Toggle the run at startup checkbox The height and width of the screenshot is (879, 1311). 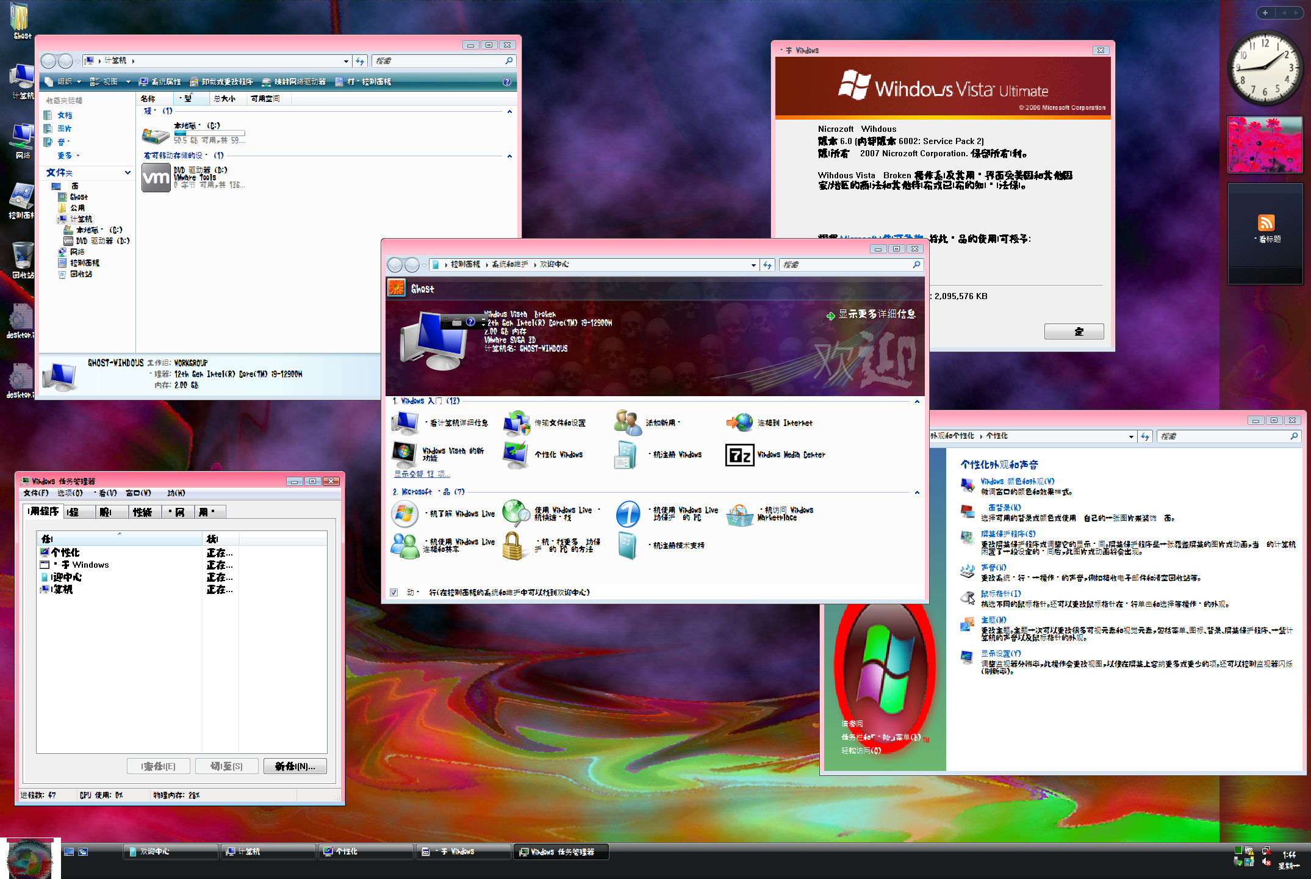click(x=394, y=592)
